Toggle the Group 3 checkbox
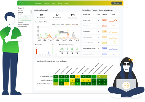 pyautogui.click(x=30, y=14)
